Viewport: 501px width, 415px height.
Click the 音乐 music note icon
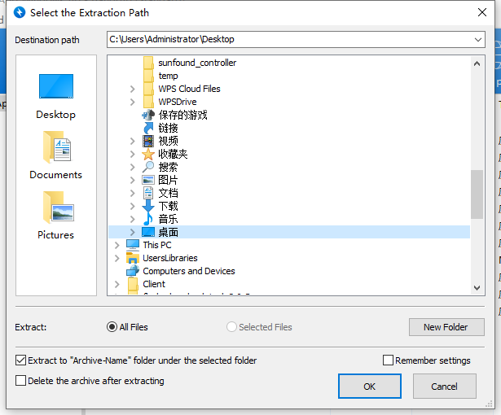click(x=148, y=220)
